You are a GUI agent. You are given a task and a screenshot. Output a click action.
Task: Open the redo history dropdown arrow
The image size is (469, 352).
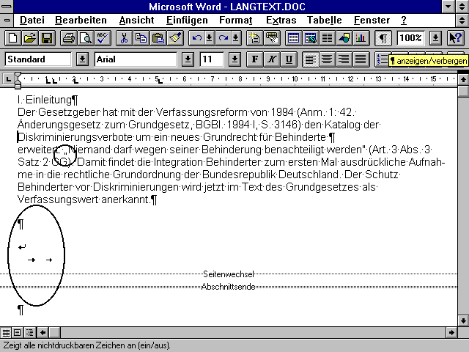click(x=236, y=38)
